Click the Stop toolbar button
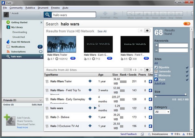The width and height of the screenshot is (195, 138). click(x=171, y=14)
